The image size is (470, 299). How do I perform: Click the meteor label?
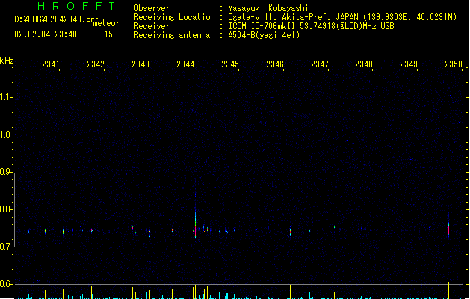(106, 23)
